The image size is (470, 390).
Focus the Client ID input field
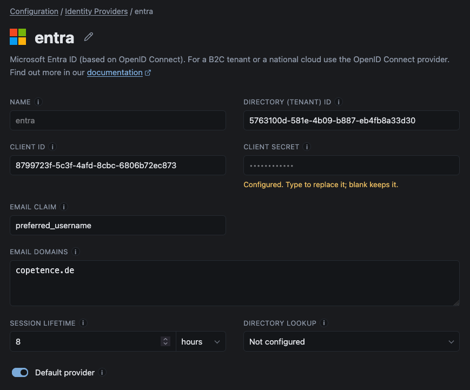(x=118, y=165)
